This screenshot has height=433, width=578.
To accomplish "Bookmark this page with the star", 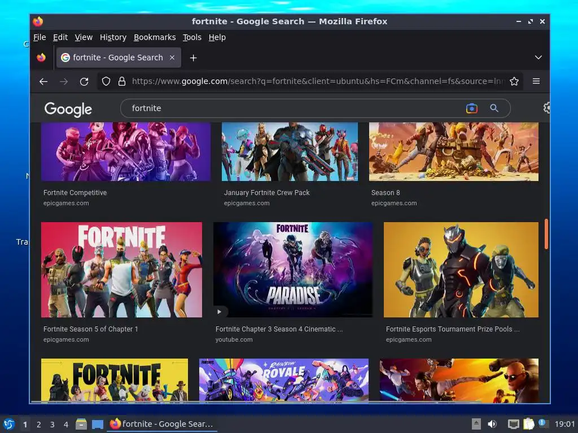I will click(514, 81).
